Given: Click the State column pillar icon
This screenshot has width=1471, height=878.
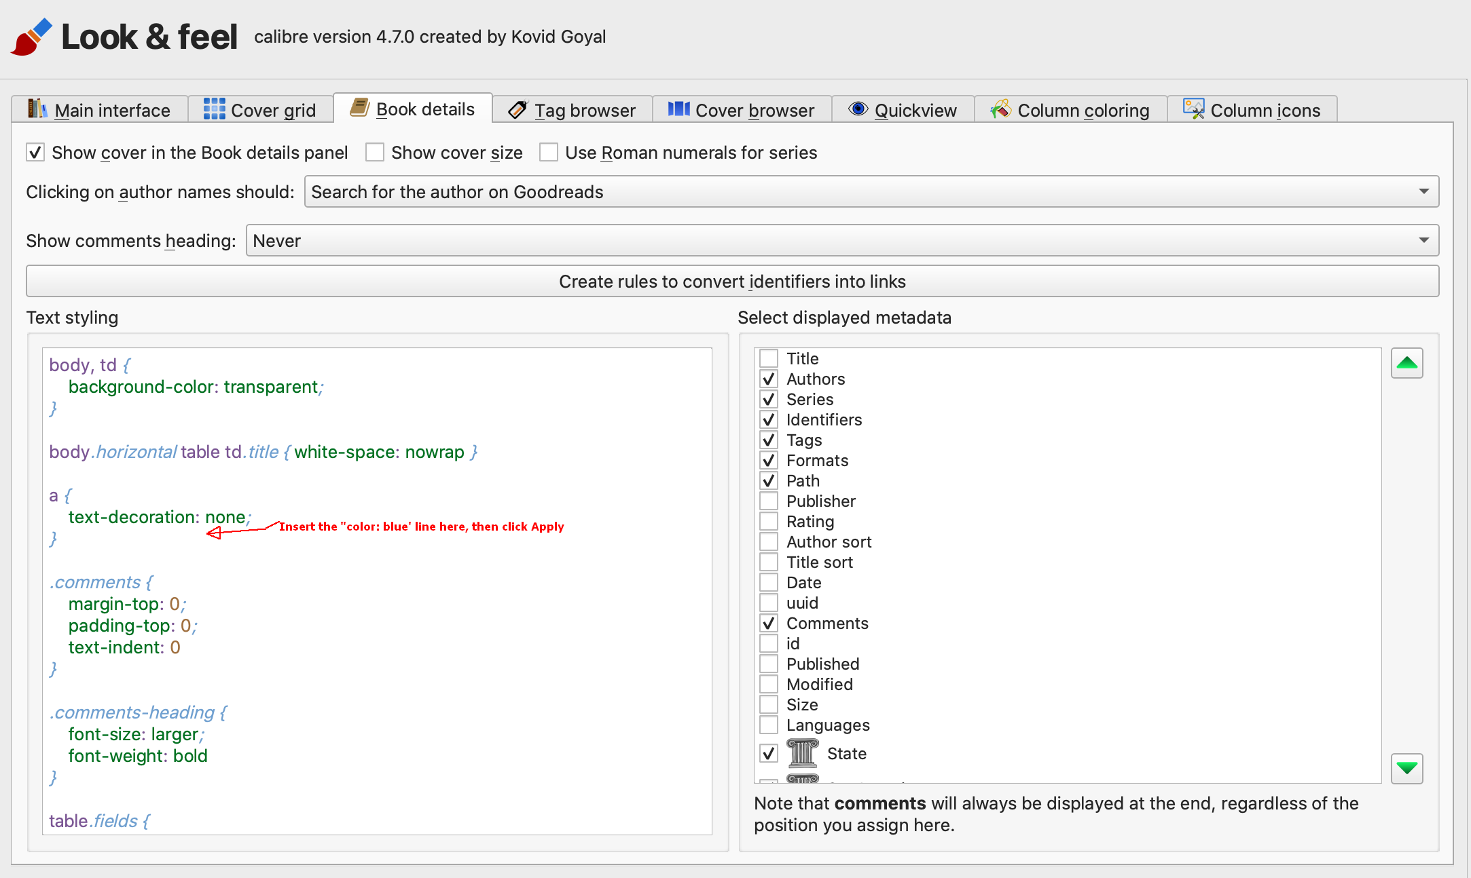Looking at the screenshot, I should click(802, 753).
